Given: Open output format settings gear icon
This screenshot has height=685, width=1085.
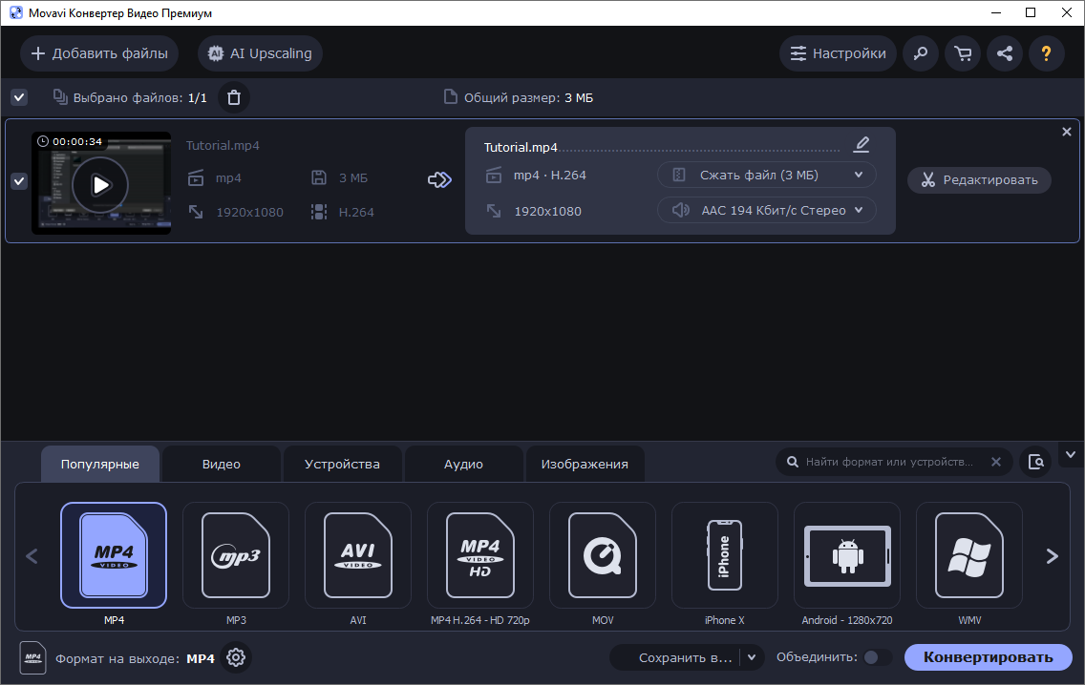Looking at the screenshot, I should click(236, 657).
